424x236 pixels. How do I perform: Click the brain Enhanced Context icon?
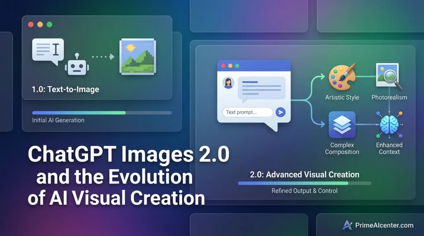[389, 125]
